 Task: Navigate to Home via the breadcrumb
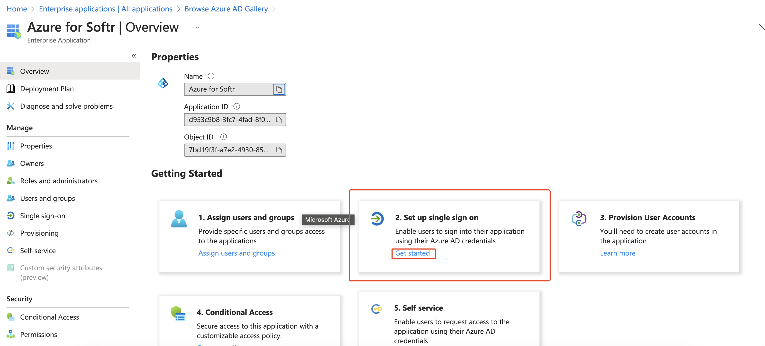[x=16, y=9]
